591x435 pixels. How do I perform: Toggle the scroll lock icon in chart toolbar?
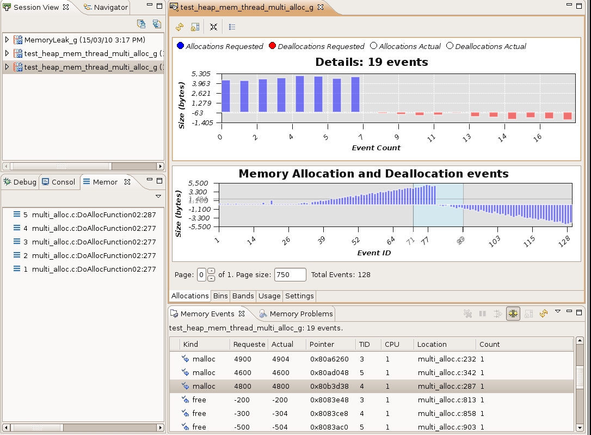pyautogui.click(x=195, y=26)
